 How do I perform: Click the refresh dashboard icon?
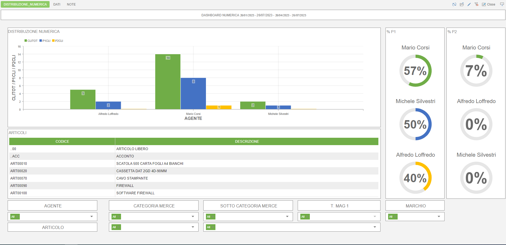(454, 4)
